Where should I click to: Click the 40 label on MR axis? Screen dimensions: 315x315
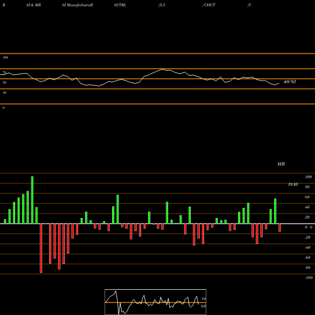pos(307,207)
